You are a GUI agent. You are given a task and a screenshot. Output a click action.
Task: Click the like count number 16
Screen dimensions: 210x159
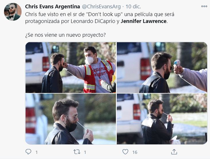(x=135, y=152)
